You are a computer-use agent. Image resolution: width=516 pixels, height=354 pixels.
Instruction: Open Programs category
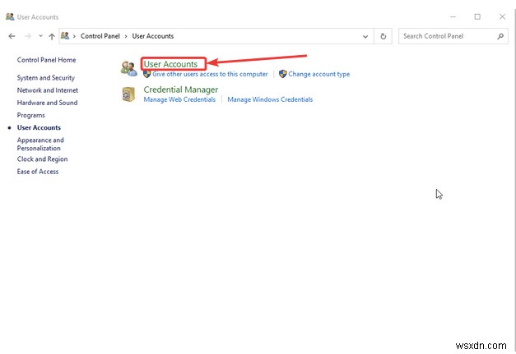pos(31,115)
